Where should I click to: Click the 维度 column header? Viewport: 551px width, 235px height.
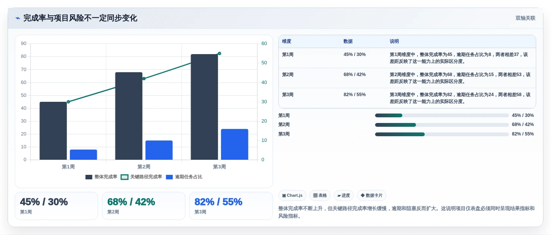287,42
